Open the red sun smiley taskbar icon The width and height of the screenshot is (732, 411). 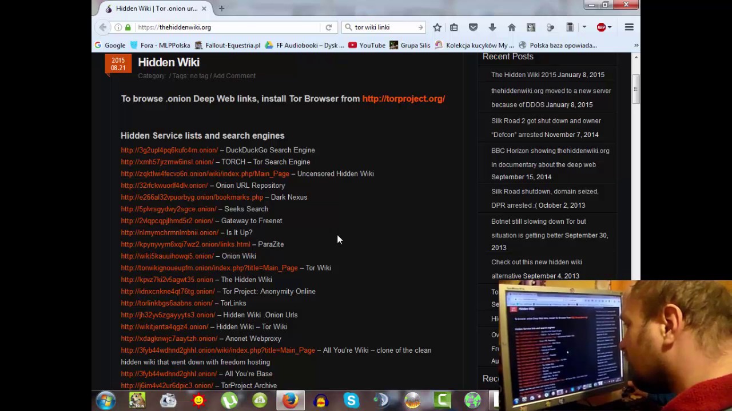pos(198,401)
